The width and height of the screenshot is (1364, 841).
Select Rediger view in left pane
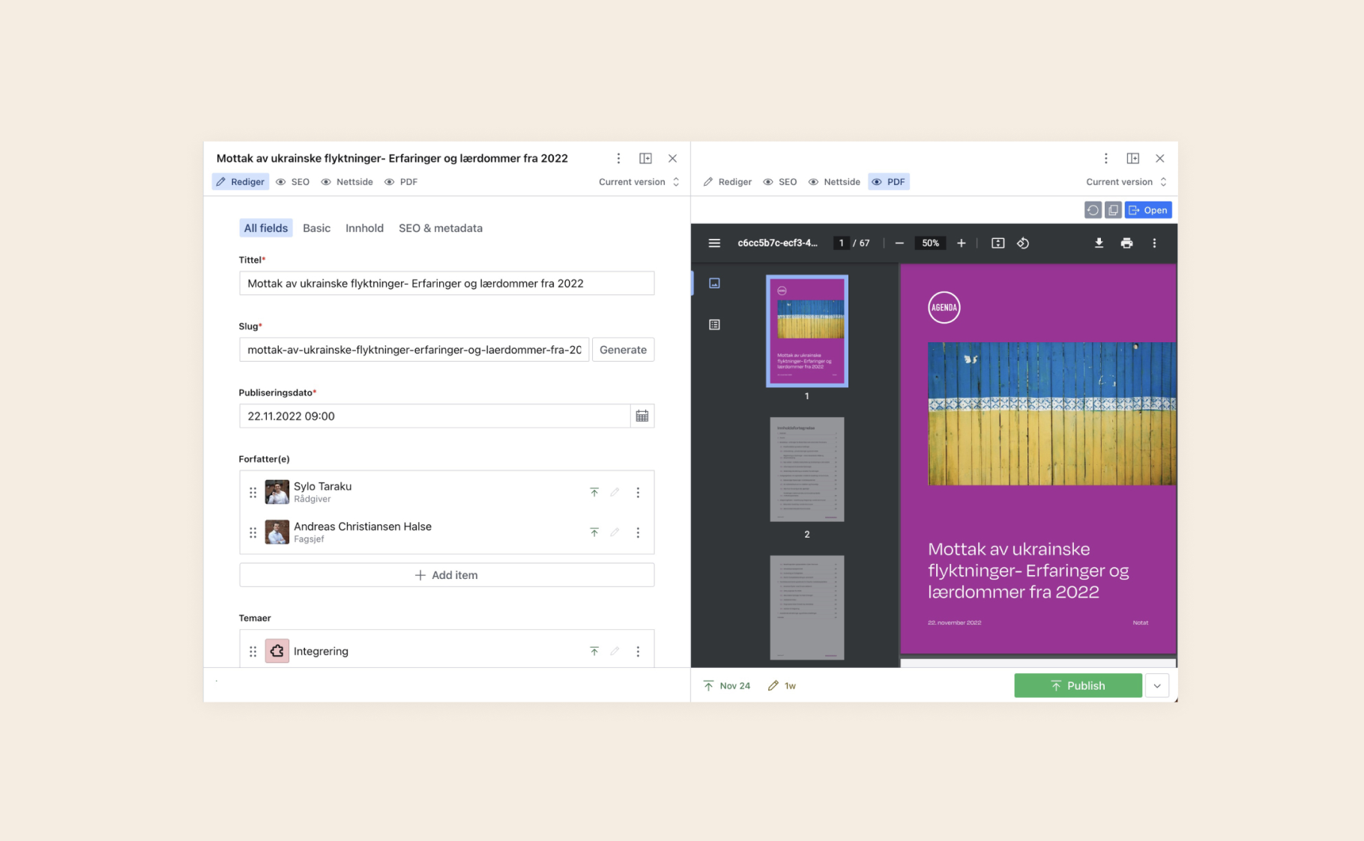[x=241, y=182]
